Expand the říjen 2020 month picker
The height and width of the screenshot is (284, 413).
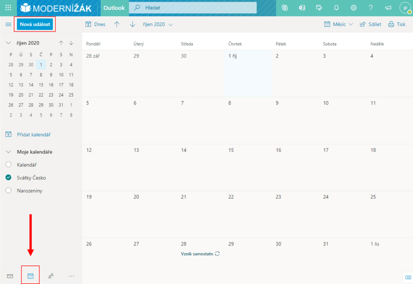(x=158, y=25)
